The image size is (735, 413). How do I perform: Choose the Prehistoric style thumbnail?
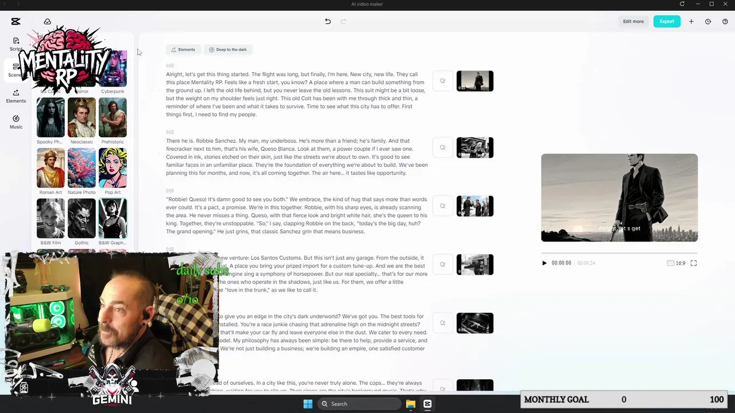[x=113, y=118]
